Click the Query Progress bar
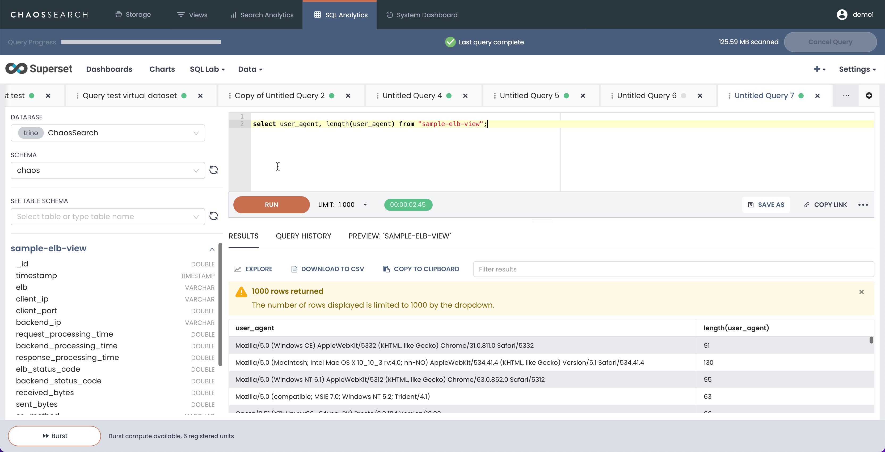The image size is (885, 452). tap(141, 42)
